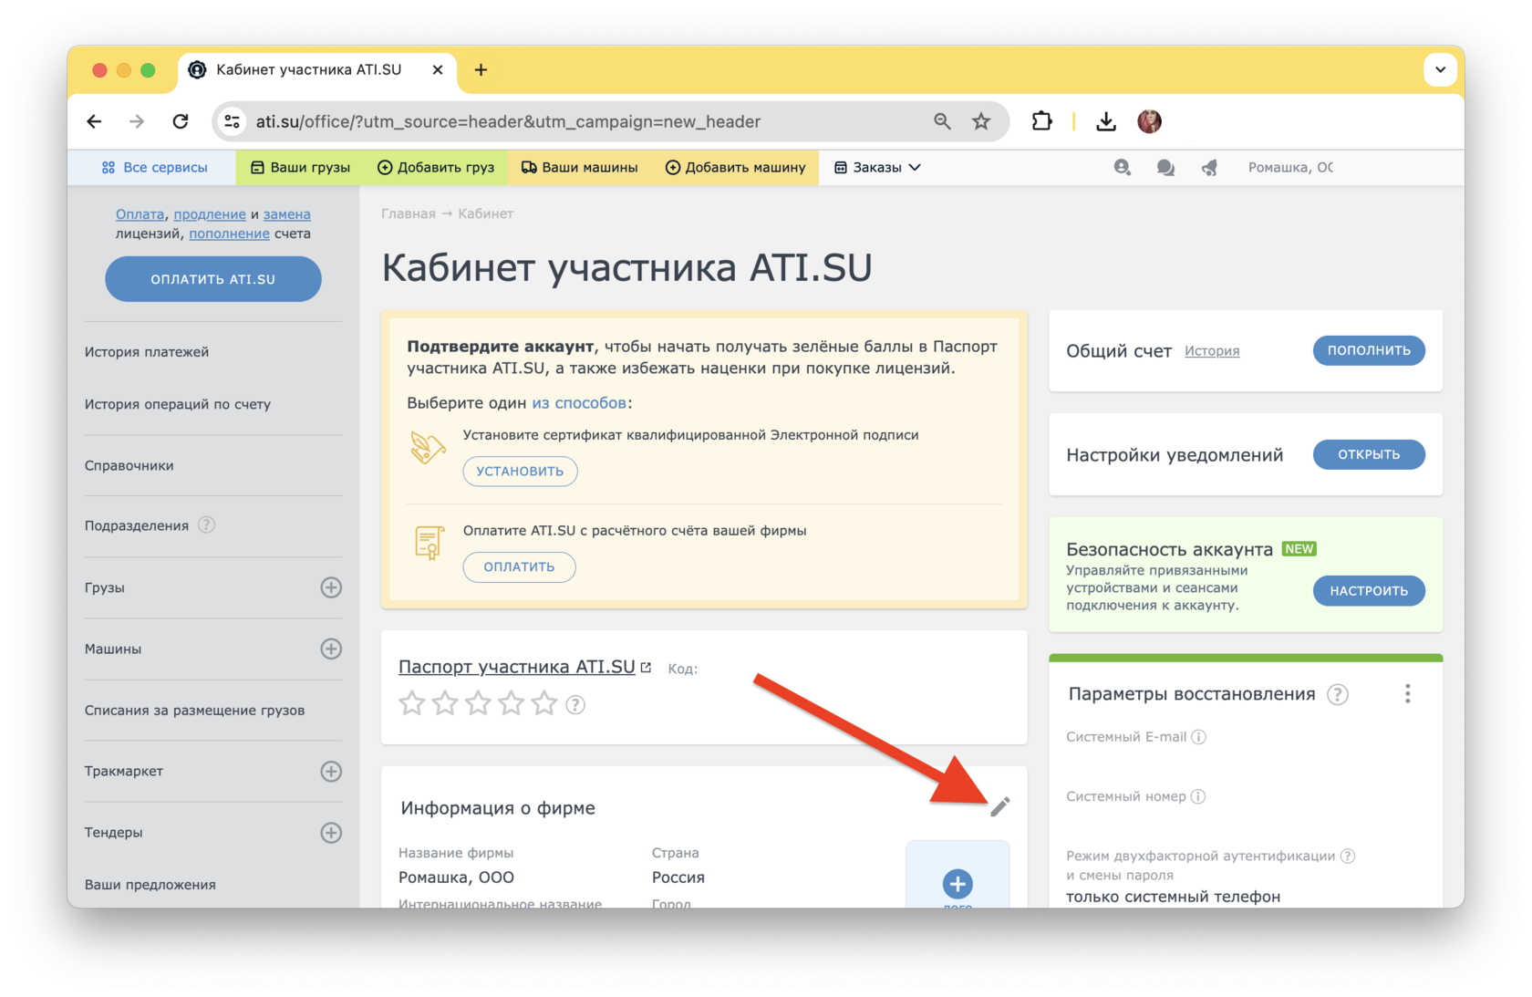Open Все сервисы menu
The width and height of the screenshot is (1532, 997).
click(155, 168)
